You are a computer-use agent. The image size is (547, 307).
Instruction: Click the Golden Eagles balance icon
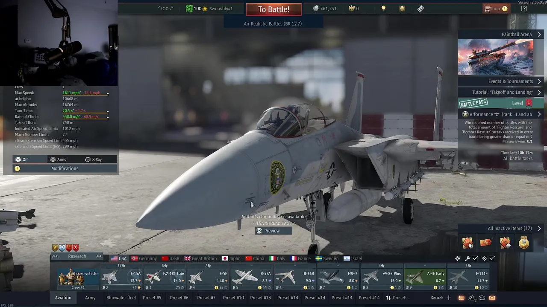pos(352,9)
